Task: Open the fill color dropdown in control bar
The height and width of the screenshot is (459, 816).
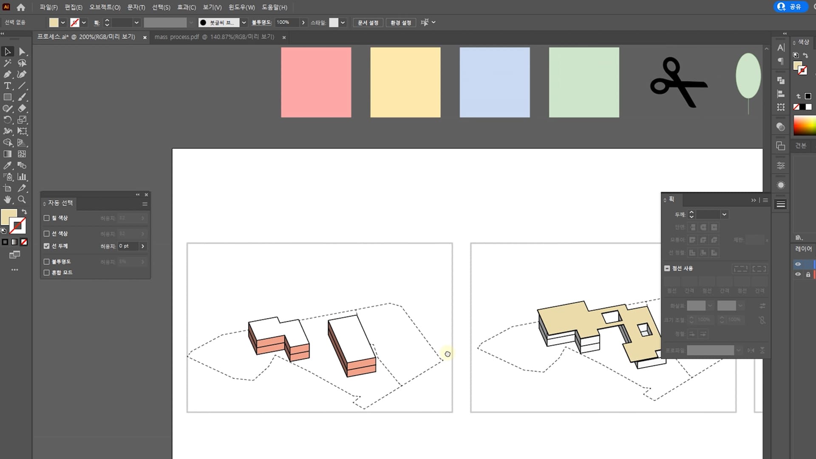Action: (x=63, y=23)
